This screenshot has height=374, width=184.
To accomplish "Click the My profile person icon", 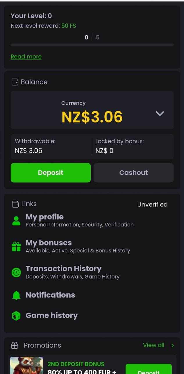I will [16, 221].
